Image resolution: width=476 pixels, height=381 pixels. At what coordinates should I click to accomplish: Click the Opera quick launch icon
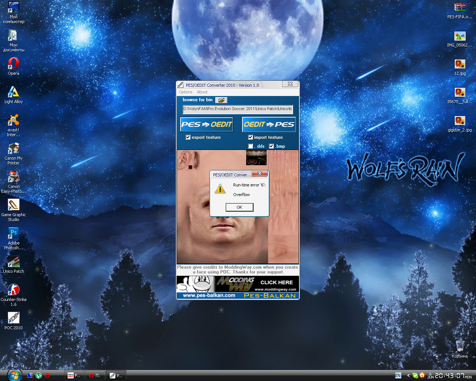[47, 375]
